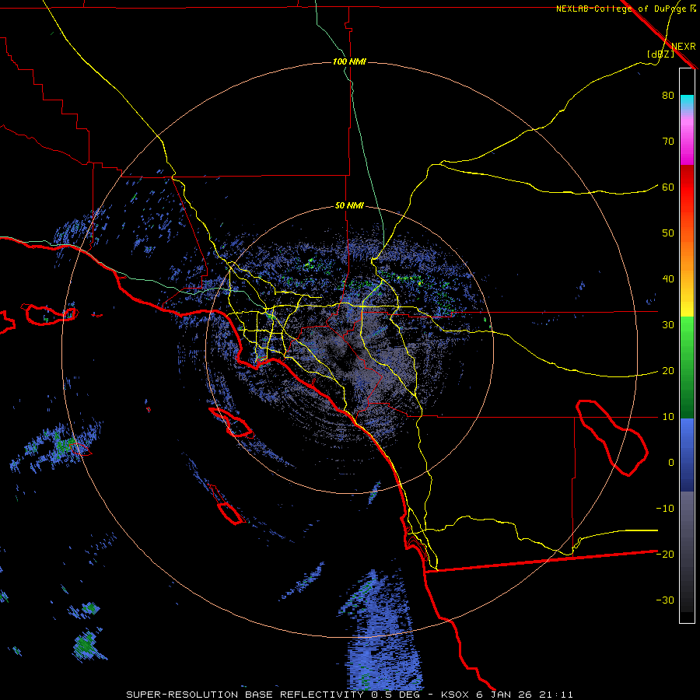
Task: Click the -10 value on the dBZ scale
Action: pos(665,509)
